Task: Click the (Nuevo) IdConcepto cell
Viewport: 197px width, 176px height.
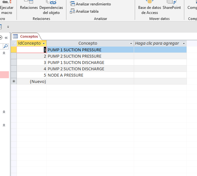Action: (x=32, y=81)
